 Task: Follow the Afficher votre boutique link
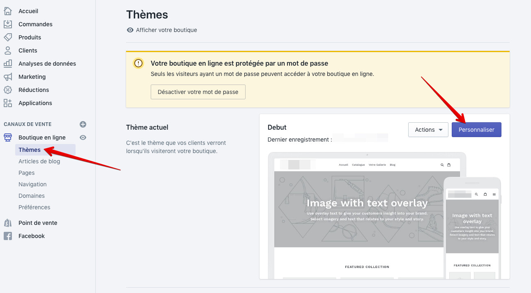click(166, 30)
